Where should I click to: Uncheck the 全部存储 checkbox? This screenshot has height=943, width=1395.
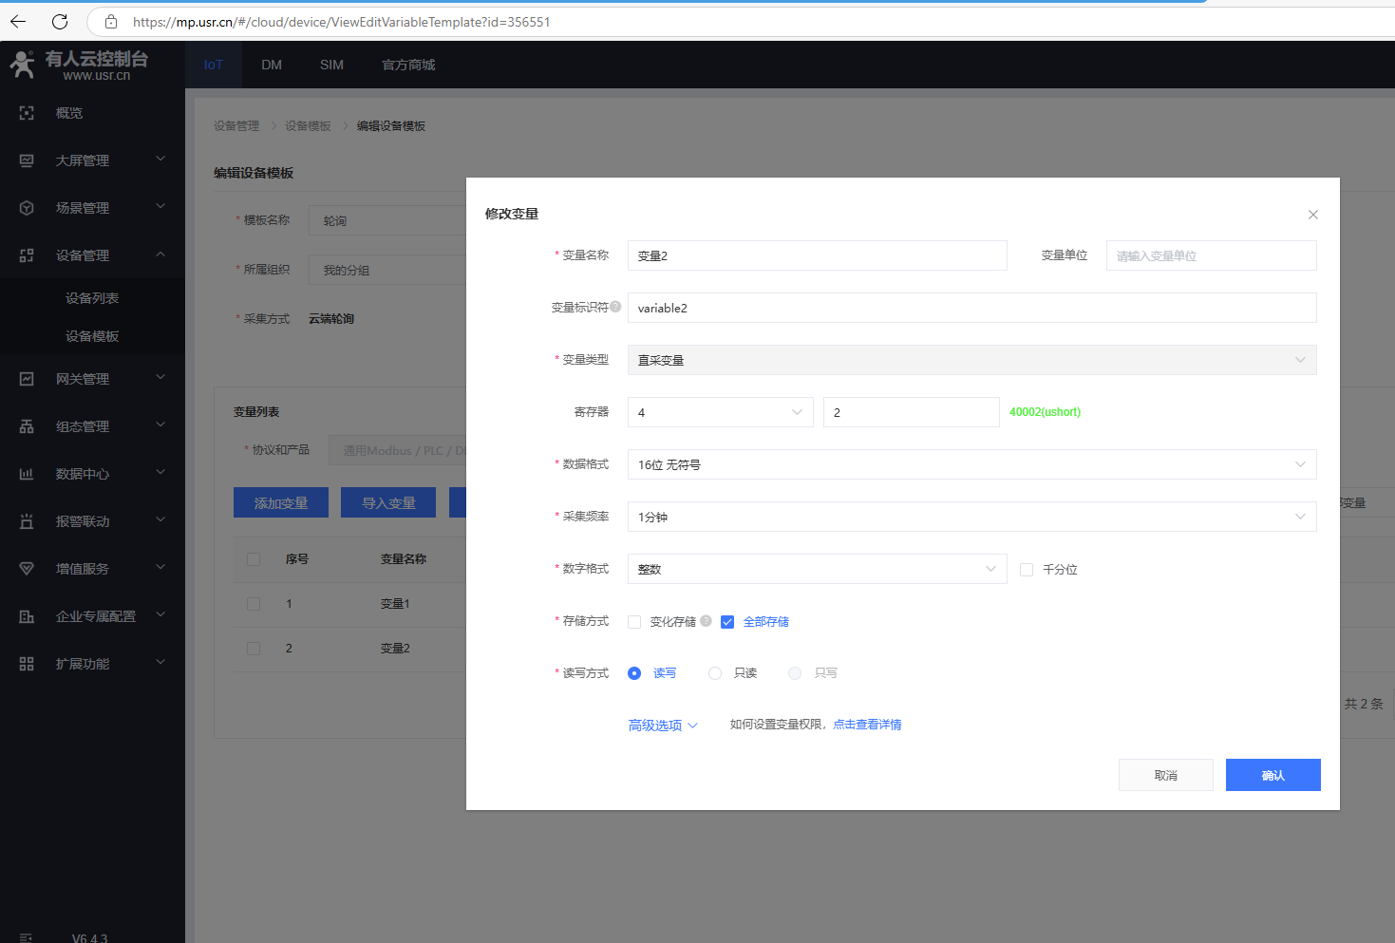tap(727, 622)
